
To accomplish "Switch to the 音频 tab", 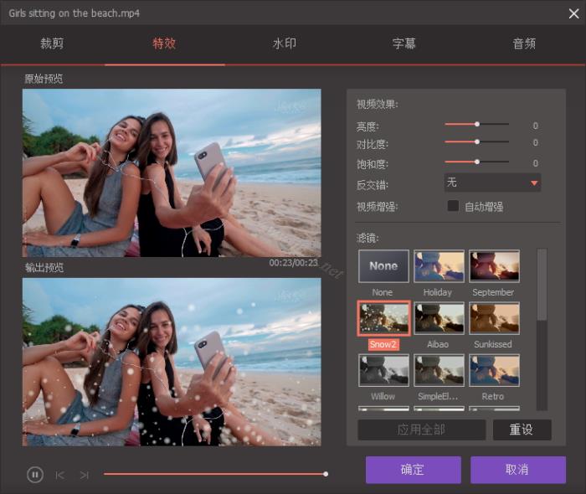I will [524, 44].
